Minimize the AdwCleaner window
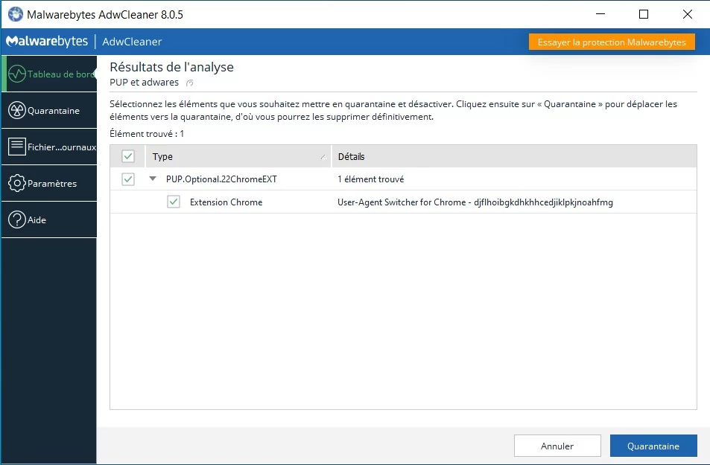 600,14
